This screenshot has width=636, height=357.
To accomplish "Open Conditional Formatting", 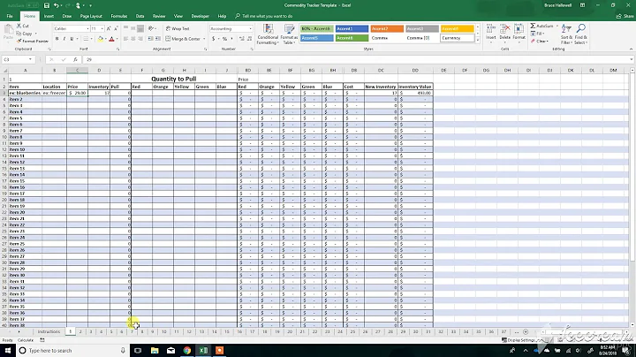I will (x=268, y=34).
